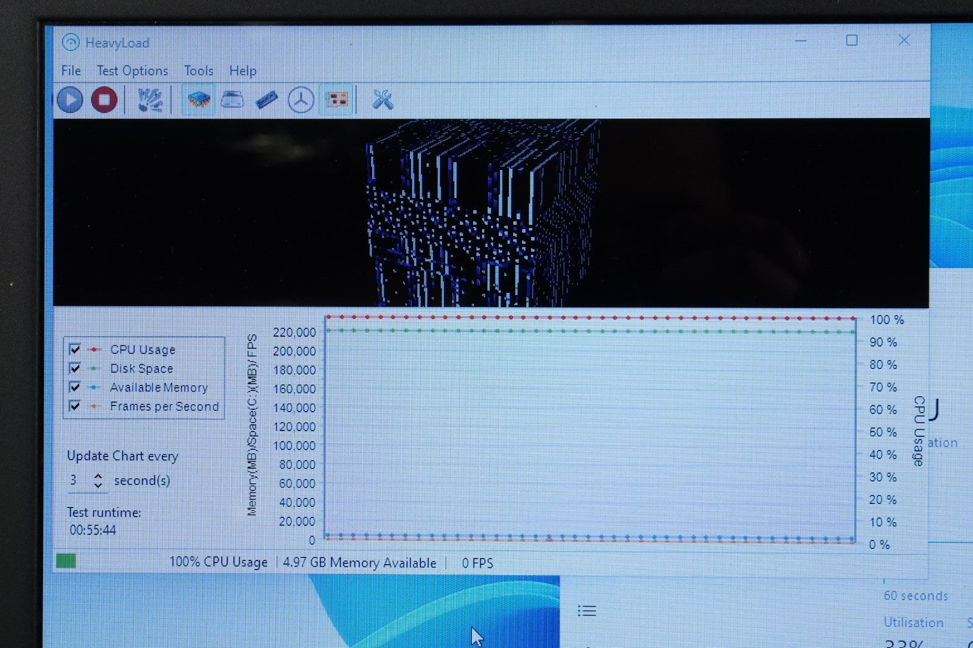Open options via the wrench and screwdriver icon
Screen dimensions: 973x648
click(x=383, y=100)
